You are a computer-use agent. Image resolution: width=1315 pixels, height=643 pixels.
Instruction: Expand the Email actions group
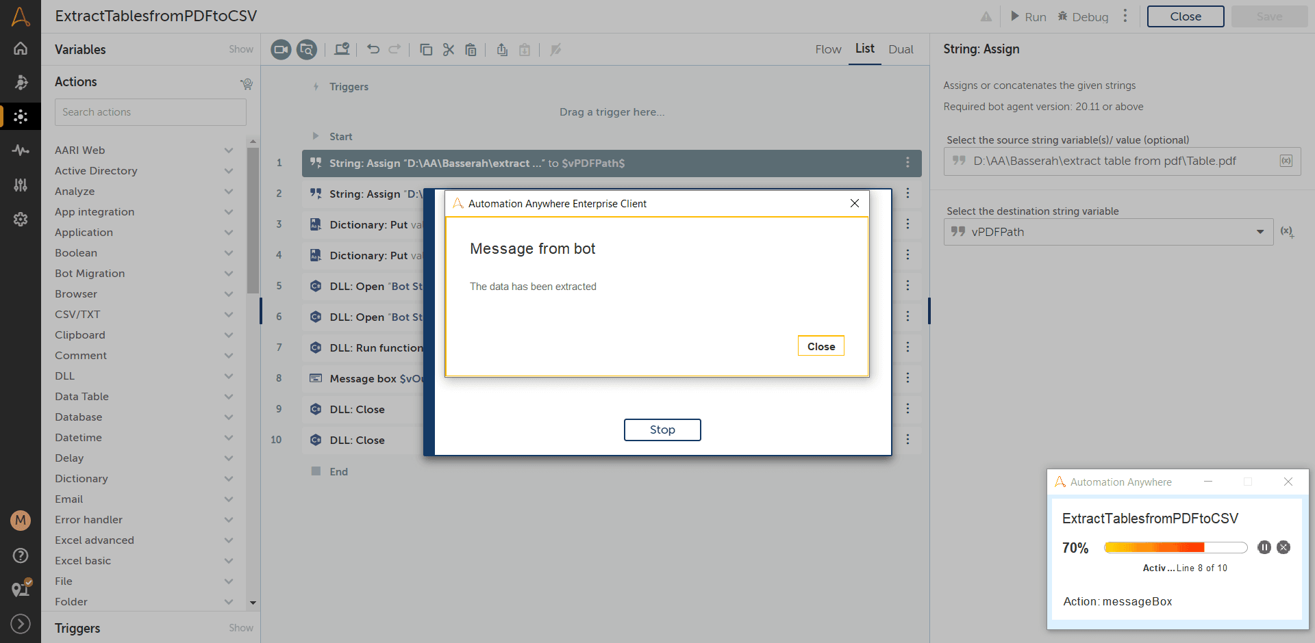229,499
